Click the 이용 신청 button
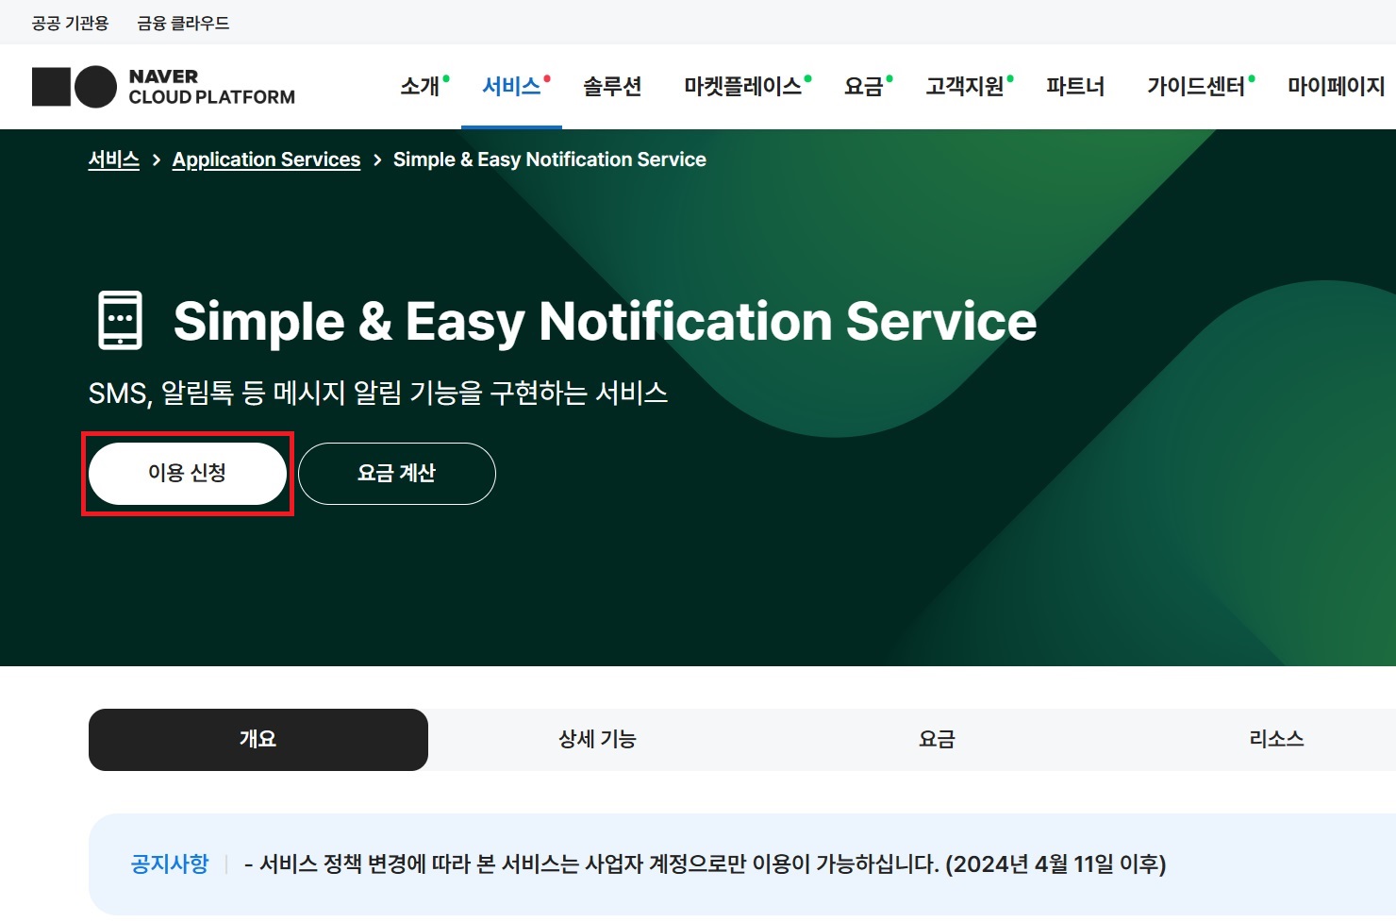This screenshot has height=922, width=1396. [x=188, y=473]
